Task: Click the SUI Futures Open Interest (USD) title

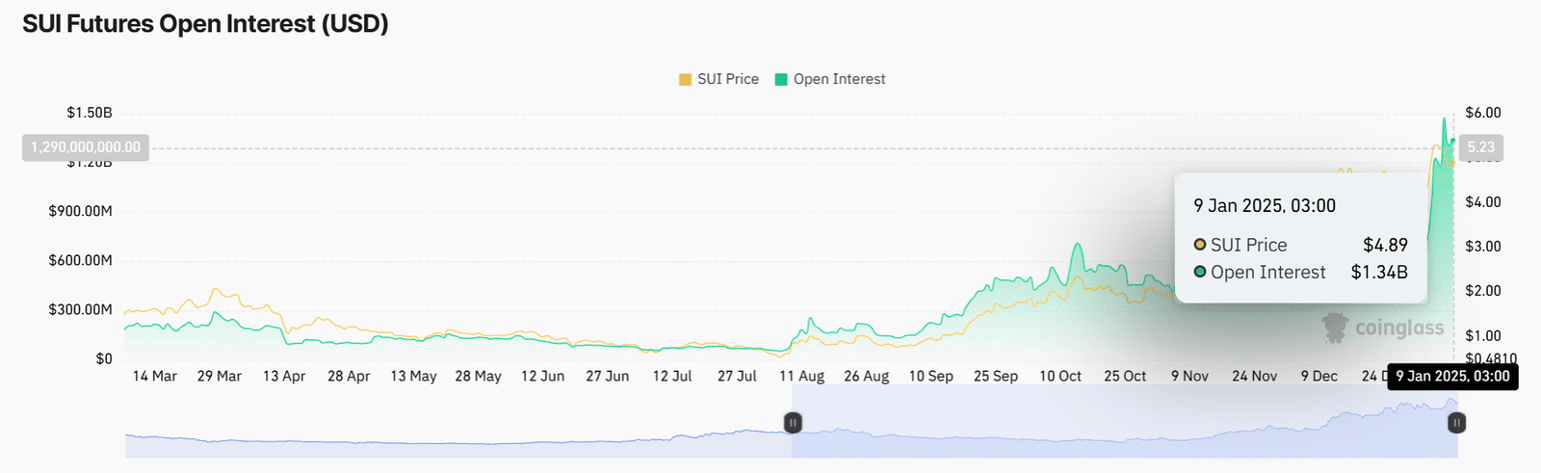Action: [x=205, y=24]
